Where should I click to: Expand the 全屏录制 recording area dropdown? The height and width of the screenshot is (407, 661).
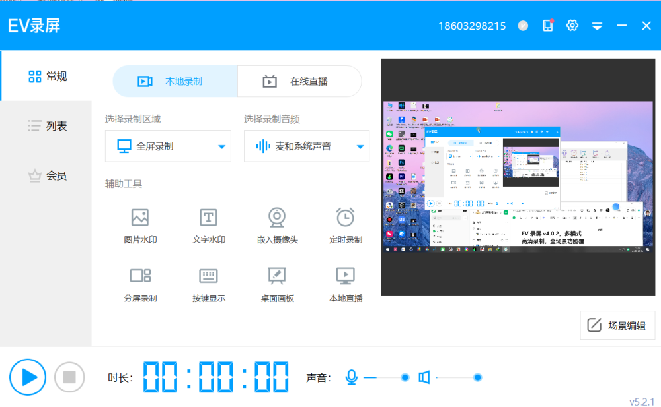pyautogui.click(x=168, y=146)
